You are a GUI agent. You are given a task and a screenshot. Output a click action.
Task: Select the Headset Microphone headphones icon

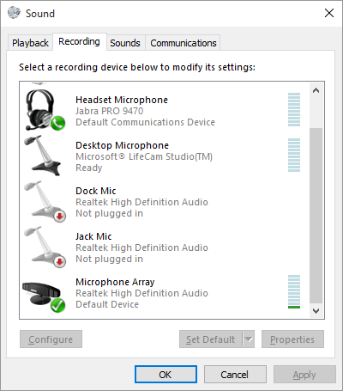point(45,110)
